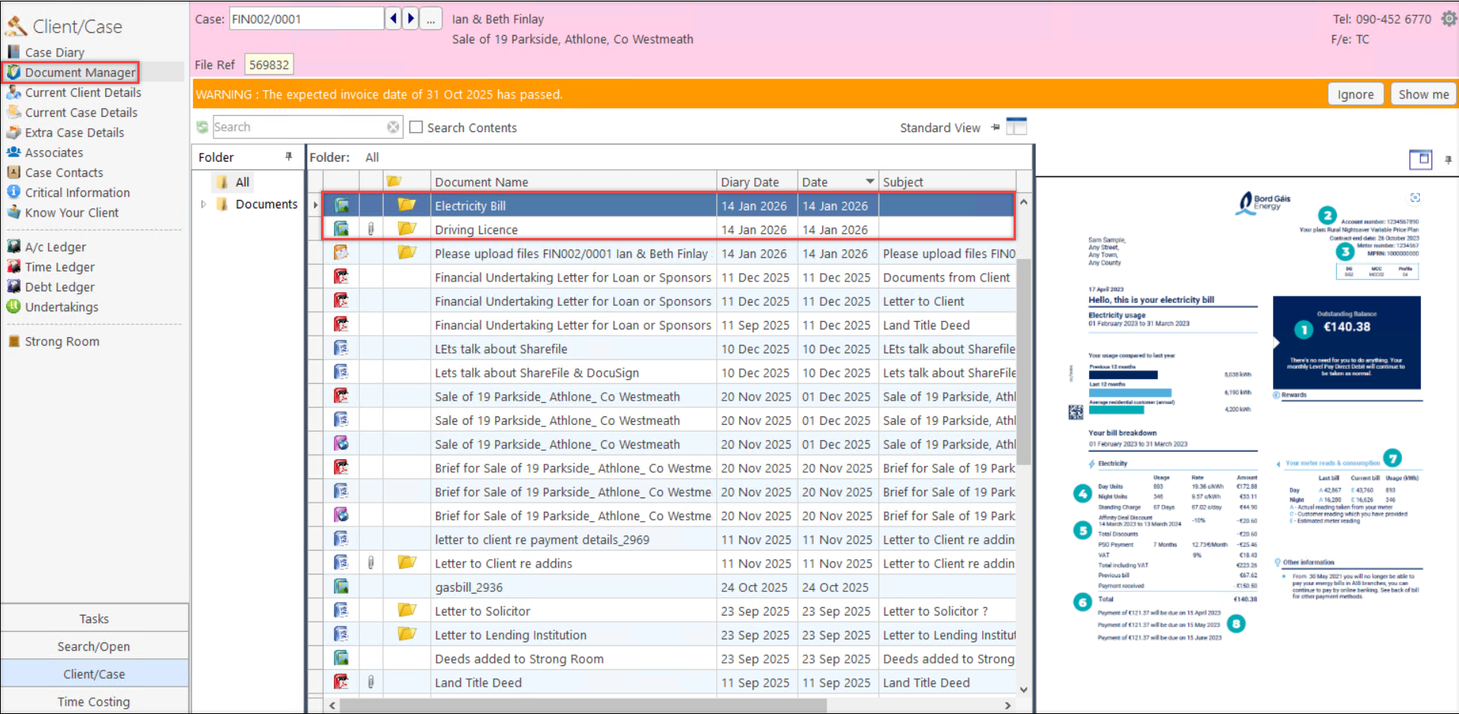Click the clear search icon

(393, 127)
